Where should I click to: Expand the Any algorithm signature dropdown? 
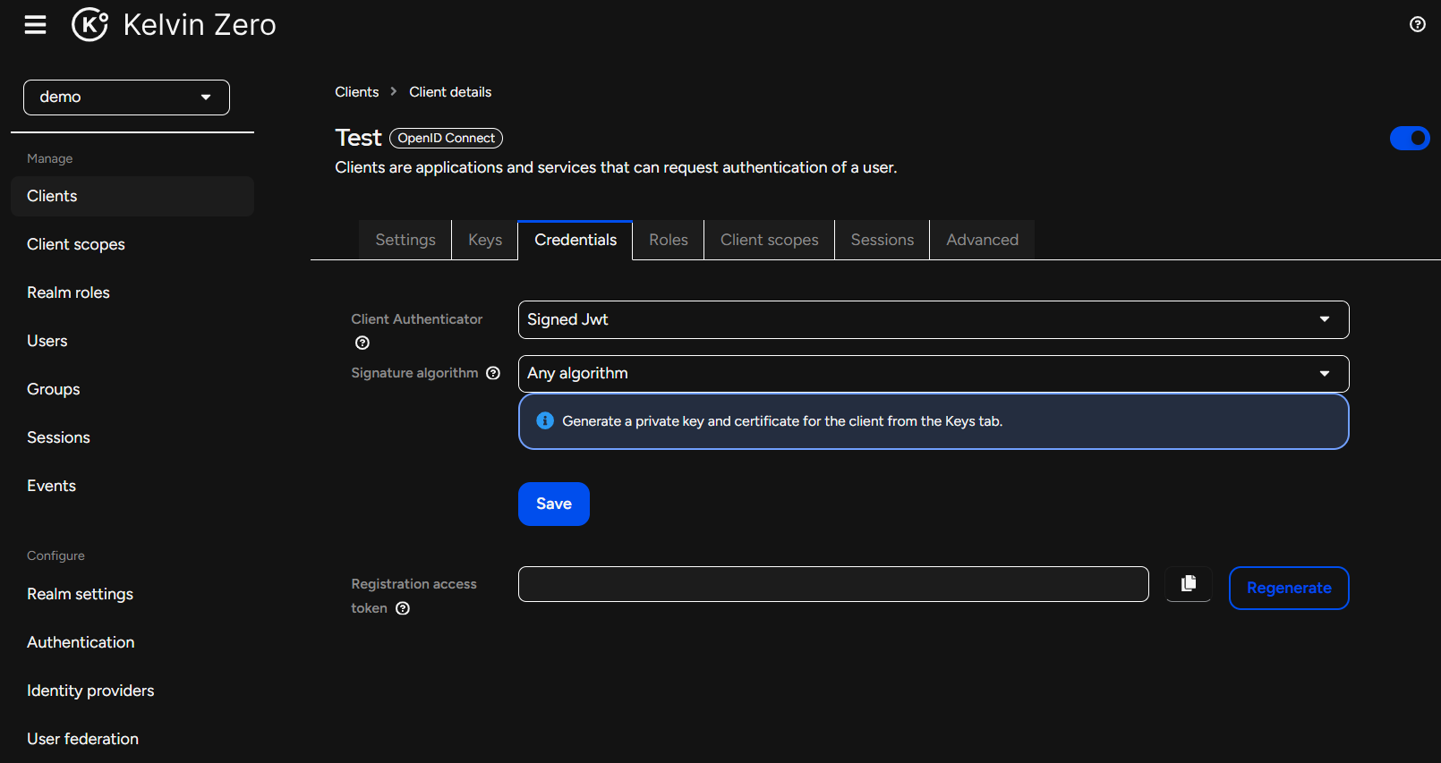tap(933, 374)
